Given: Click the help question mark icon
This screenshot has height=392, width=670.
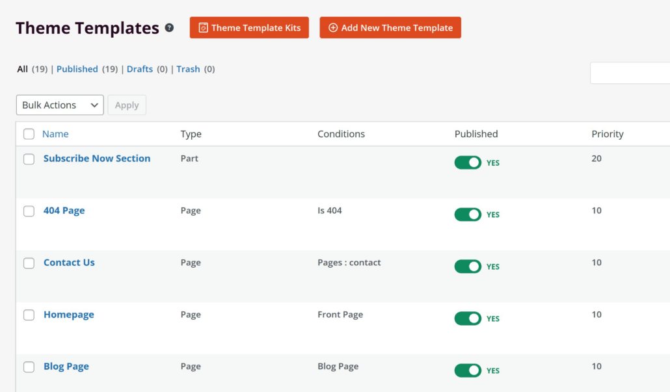Looking at the screenshot, I should point(169,28).
